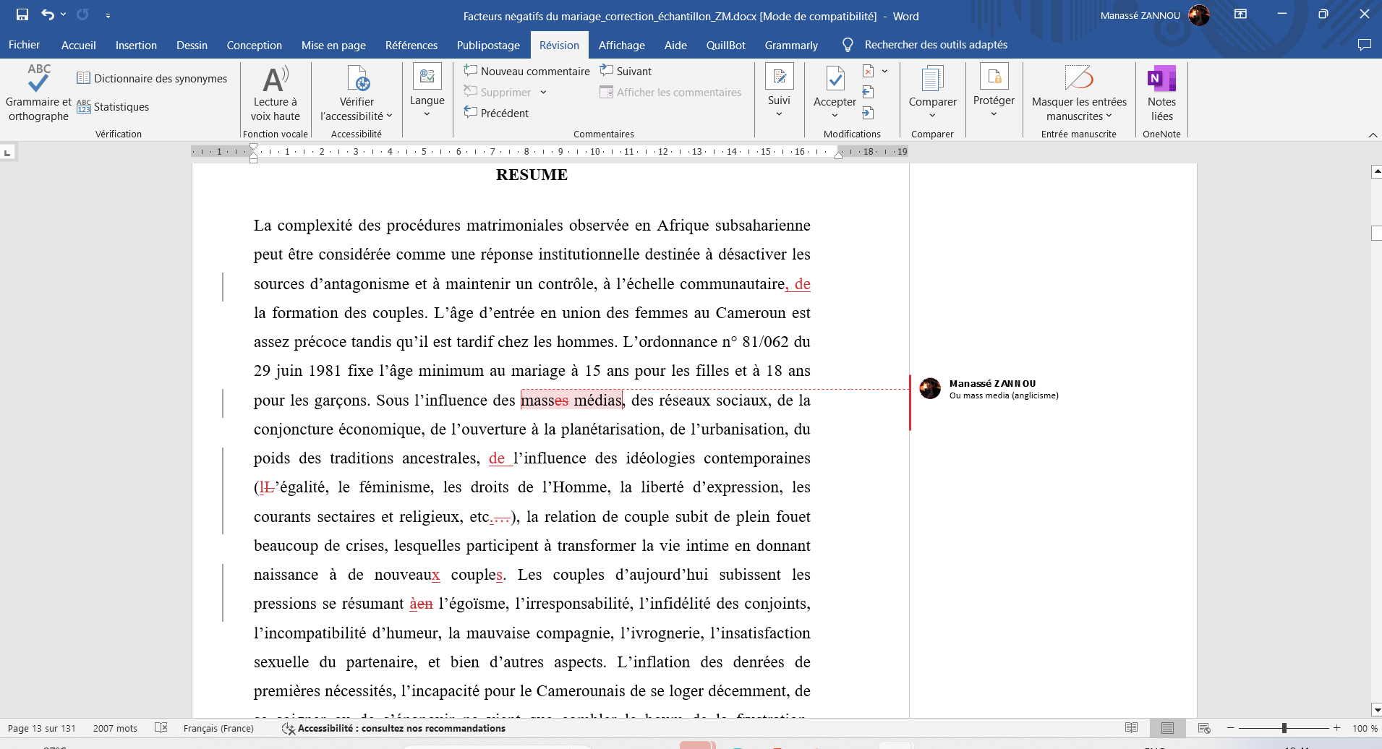The height and width of the screenshot is (749, 1382).
Task: Click the reject change icon with red X
Action: click(869, 71)
